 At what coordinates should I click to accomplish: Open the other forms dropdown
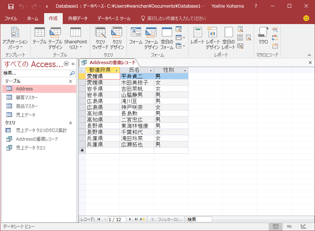(180, 46)
